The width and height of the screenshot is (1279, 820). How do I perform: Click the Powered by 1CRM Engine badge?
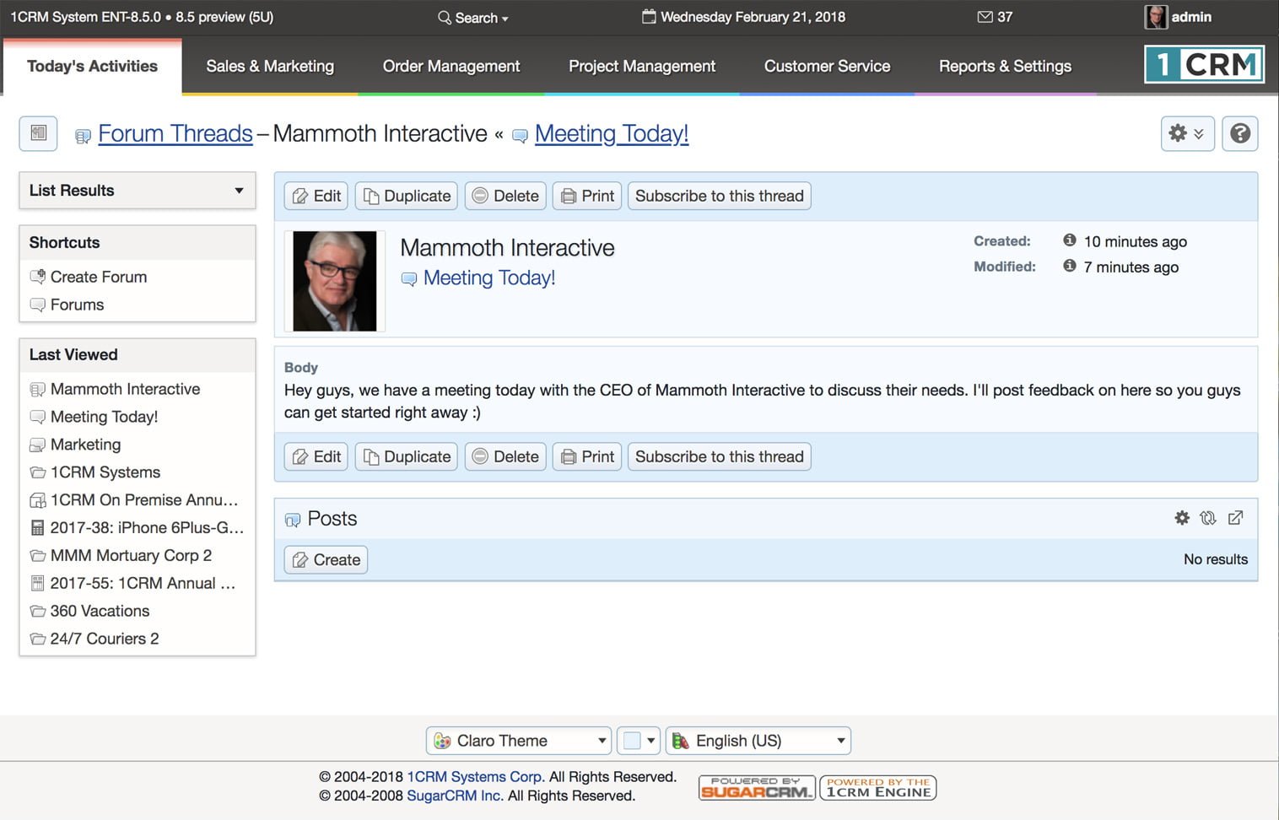pyautogui.click(x=878, y=787)
